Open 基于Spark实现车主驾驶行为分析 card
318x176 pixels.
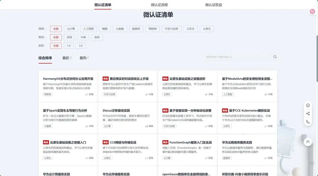[x=68, y=118]
